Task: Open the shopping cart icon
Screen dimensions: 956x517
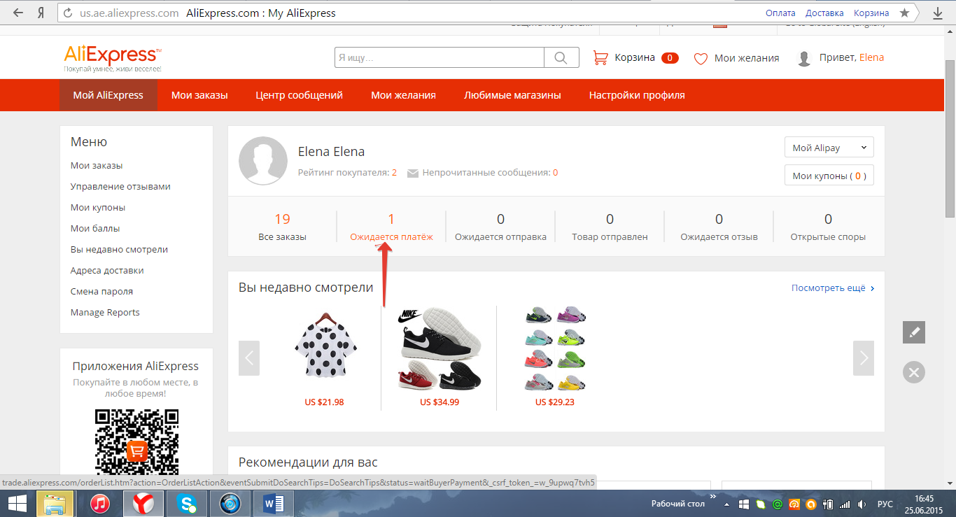Action: [x=600, y=58]
